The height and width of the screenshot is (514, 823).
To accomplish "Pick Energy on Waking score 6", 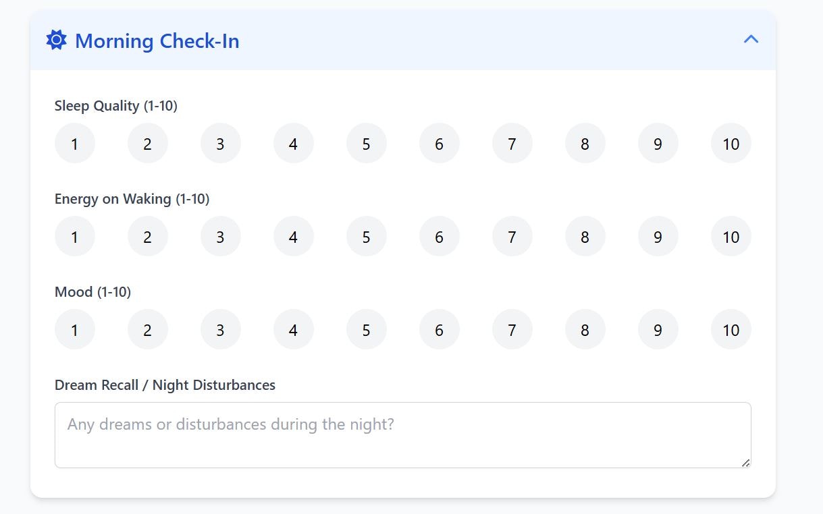I will [x=440, y=236].
